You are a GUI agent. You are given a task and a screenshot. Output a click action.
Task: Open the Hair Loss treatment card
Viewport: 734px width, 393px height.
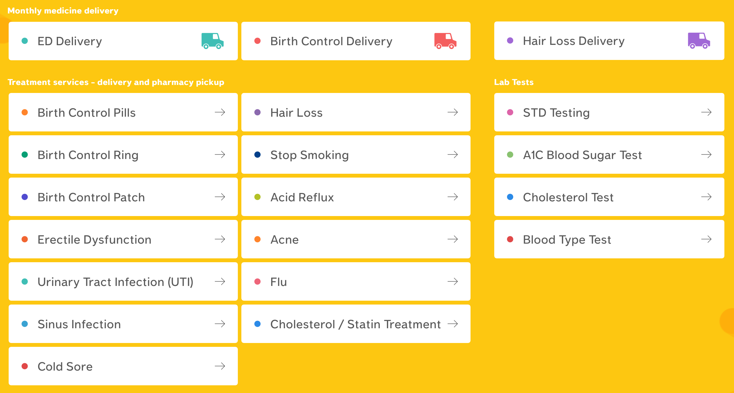point(356,112)
